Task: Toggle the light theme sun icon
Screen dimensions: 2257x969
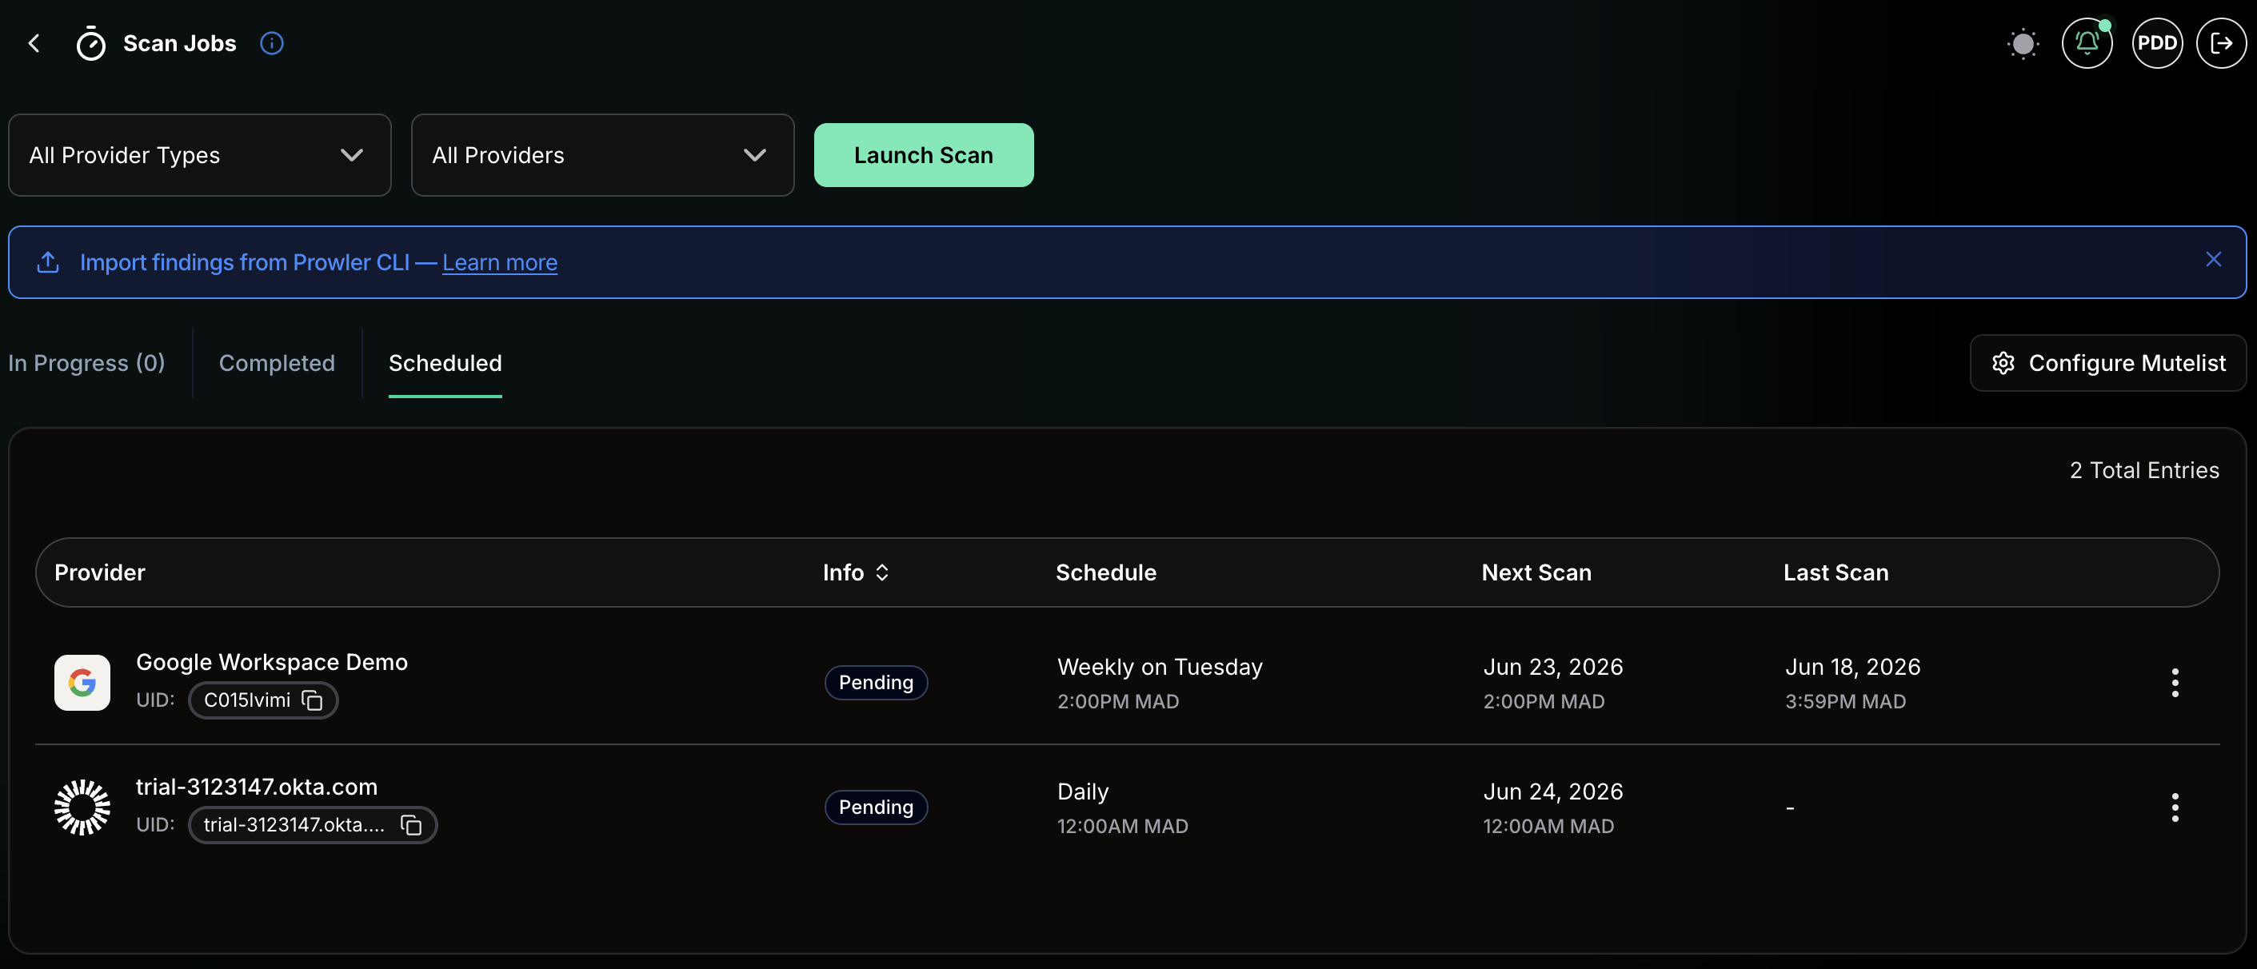Action: point(2023,43)
